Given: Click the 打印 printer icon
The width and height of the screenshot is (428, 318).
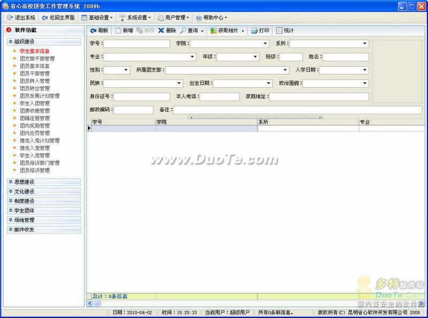Looking at the screenshot, I should (x=254, y=31).
